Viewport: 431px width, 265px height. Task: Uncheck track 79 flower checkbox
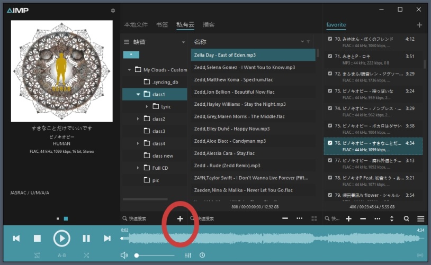coord(330,195)
